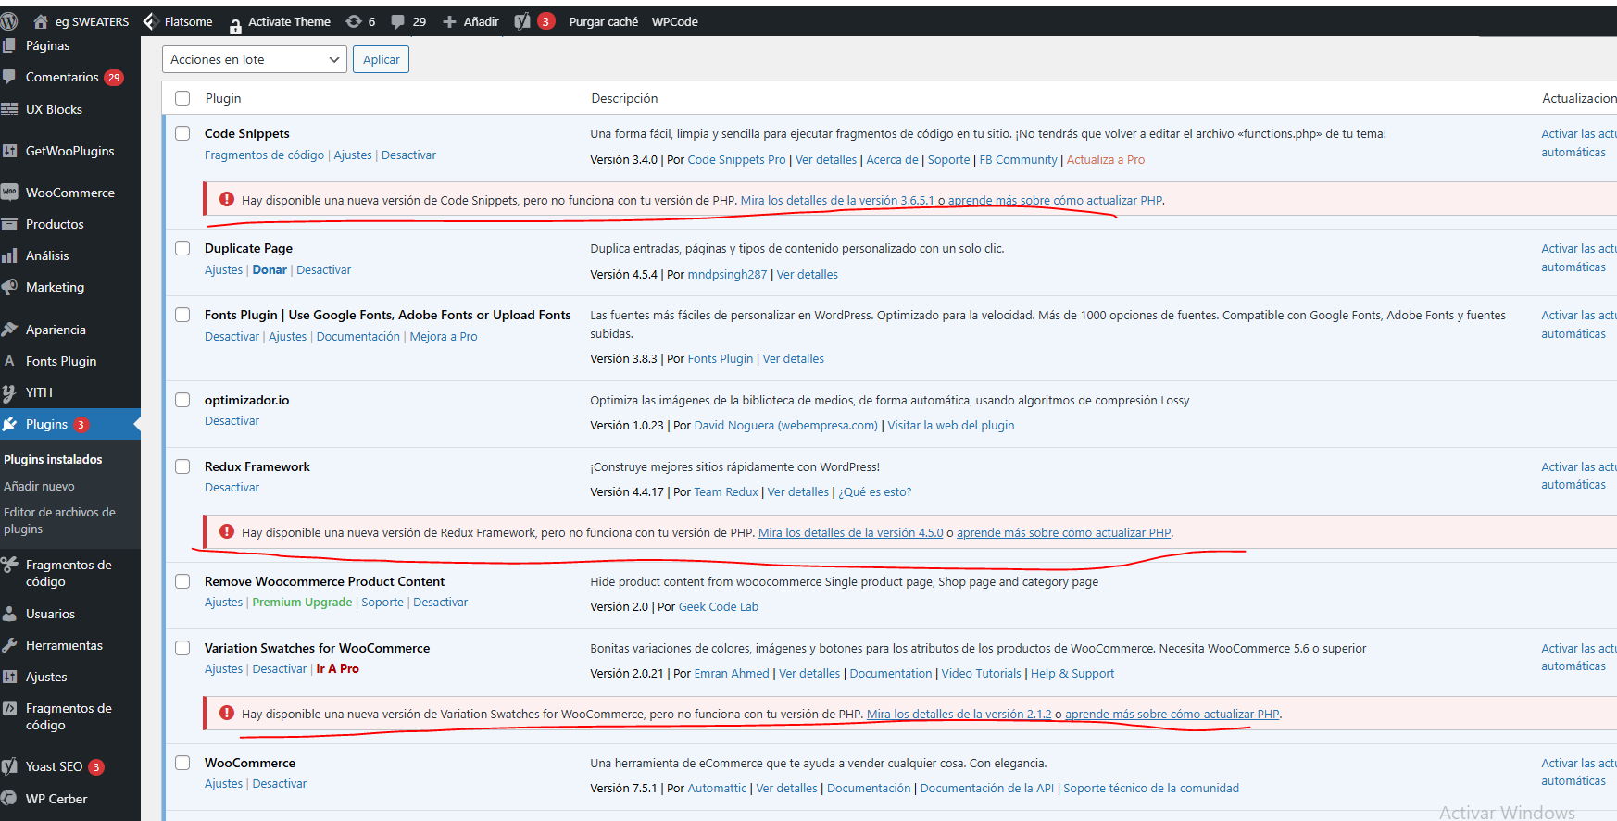The image size is (1617, 821).
Task: Click Ir A Pro under Variation Swatches
Action: pos(337,669)
